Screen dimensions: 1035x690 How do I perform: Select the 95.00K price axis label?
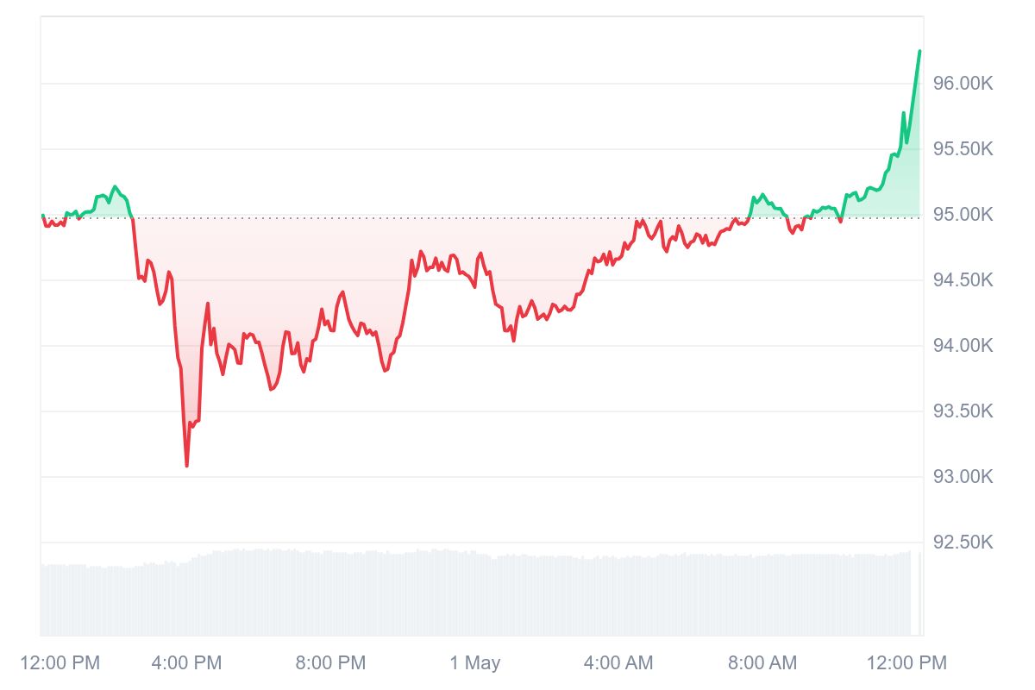pos(963,215)
